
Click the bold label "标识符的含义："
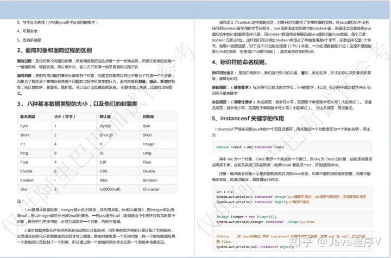(224, 73)
